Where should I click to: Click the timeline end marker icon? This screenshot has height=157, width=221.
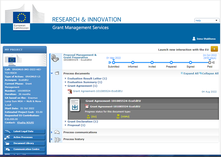213,62
